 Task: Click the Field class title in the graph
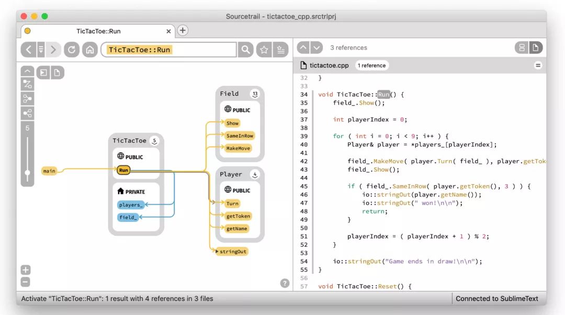(x=229, y=94)
